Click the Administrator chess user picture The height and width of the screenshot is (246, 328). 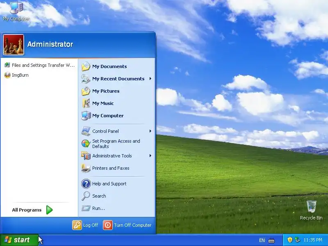(x=14, y=45)
